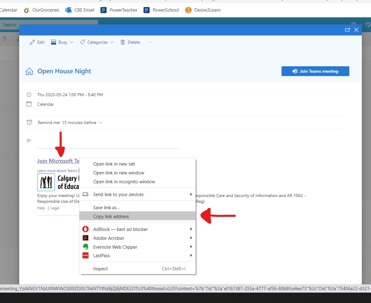Open the more options ellipsis menu
This screenshot has width=371, height=303.
click(x=150, y=42)
